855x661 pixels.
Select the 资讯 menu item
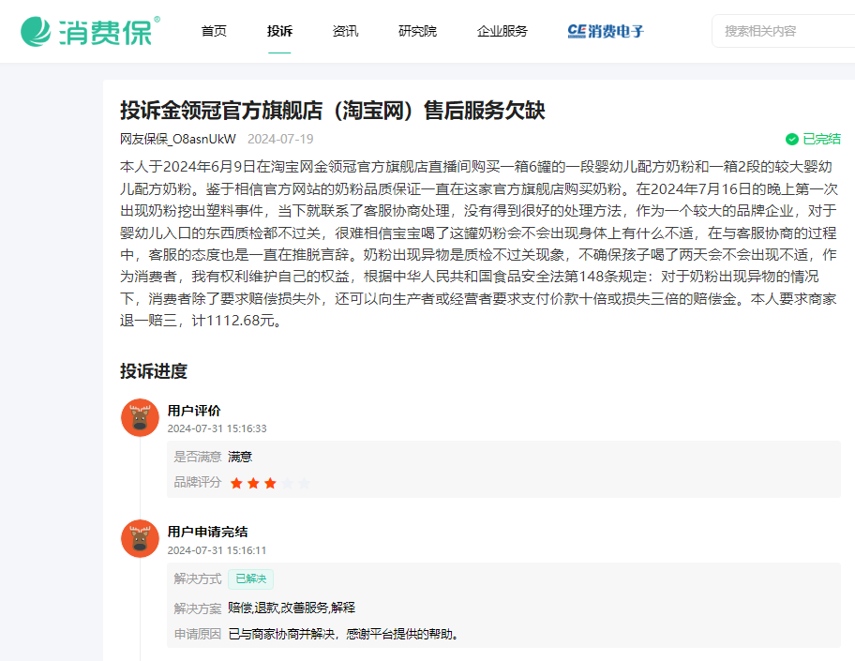coord(345,30)
